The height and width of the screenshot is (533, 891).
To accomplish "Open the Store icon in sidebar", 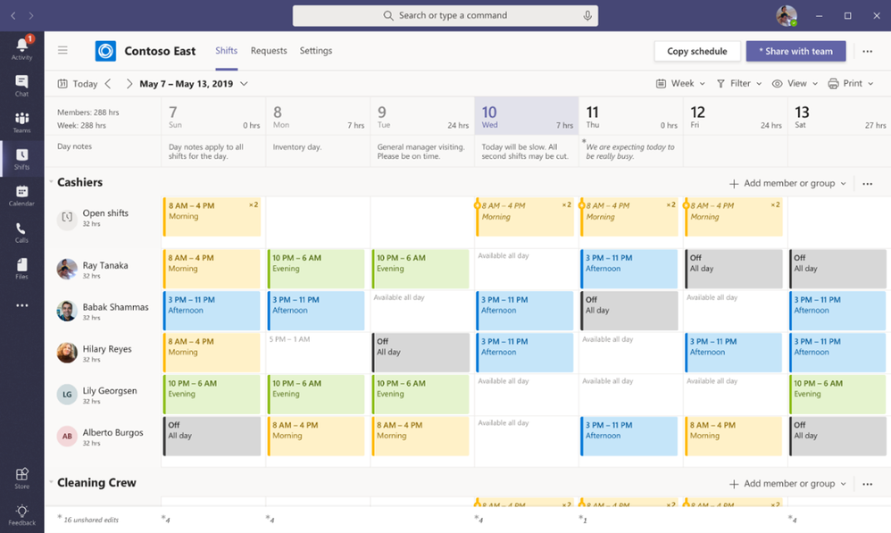I will tap(21, 478).
